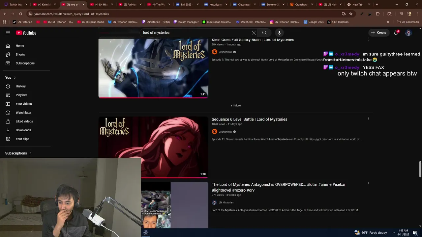Click the address bar URL
This screenshot has height=237, width=422.
coord(72,14)
